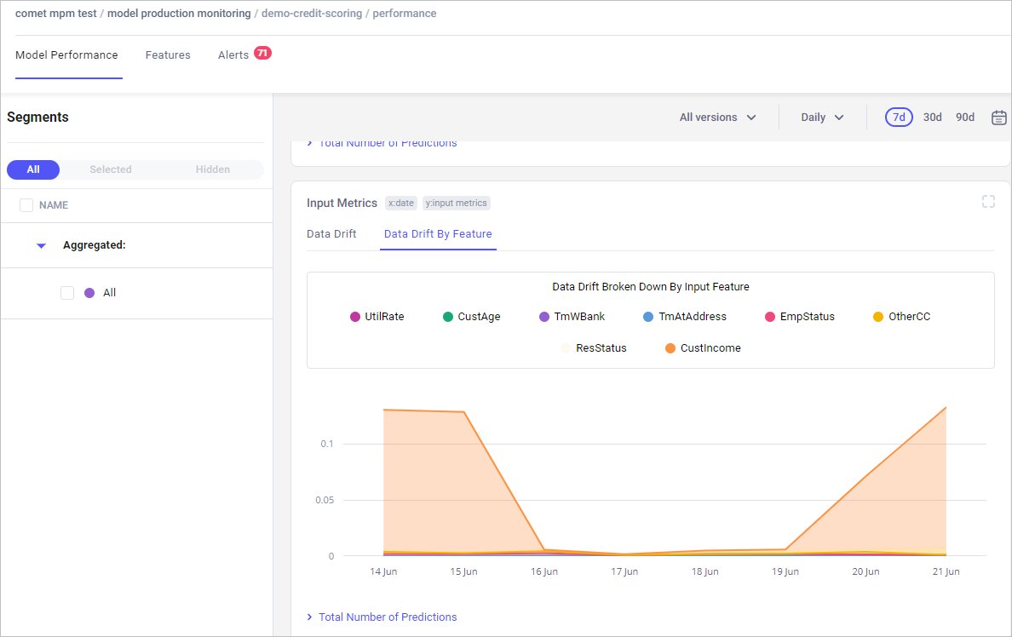Check the NAME select-all checkbox

pyautogui.click(x=26, y=205)
